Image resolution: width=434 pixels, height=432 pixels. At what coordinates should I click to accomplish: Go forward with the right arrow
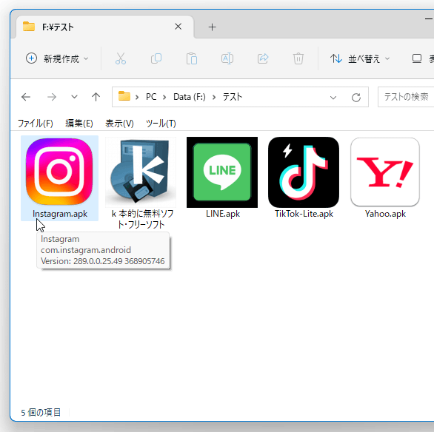(52, 97)
